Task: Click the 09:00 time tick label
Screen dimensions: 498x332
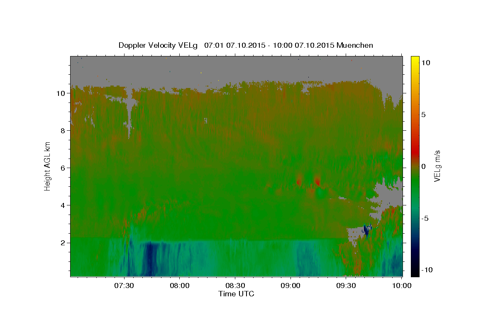Action: pos(290,286)
